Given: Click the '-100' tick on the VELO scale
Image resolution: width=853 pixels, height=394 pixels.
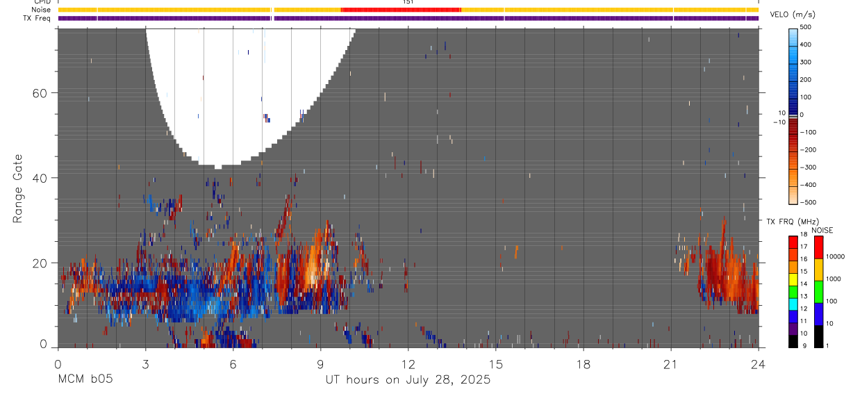Looking at the screenshot, I should pos(808,132).
